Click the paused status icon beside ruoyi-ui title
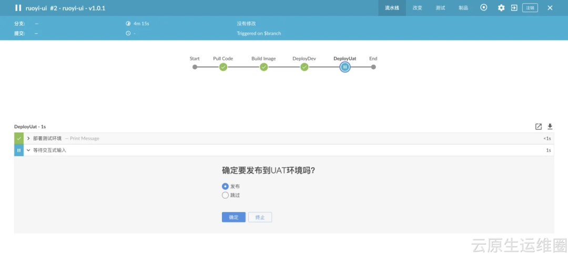The width and height of the screenshot is (568, 254). [x=18, y=7]
